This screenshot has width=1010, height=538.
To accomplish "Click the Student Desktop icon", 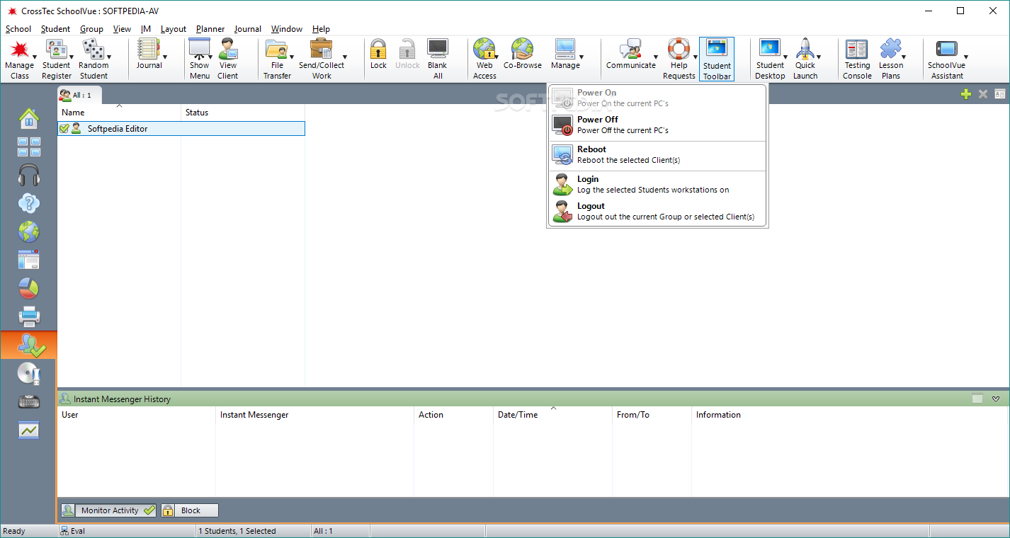I will (x=769, y=50).
